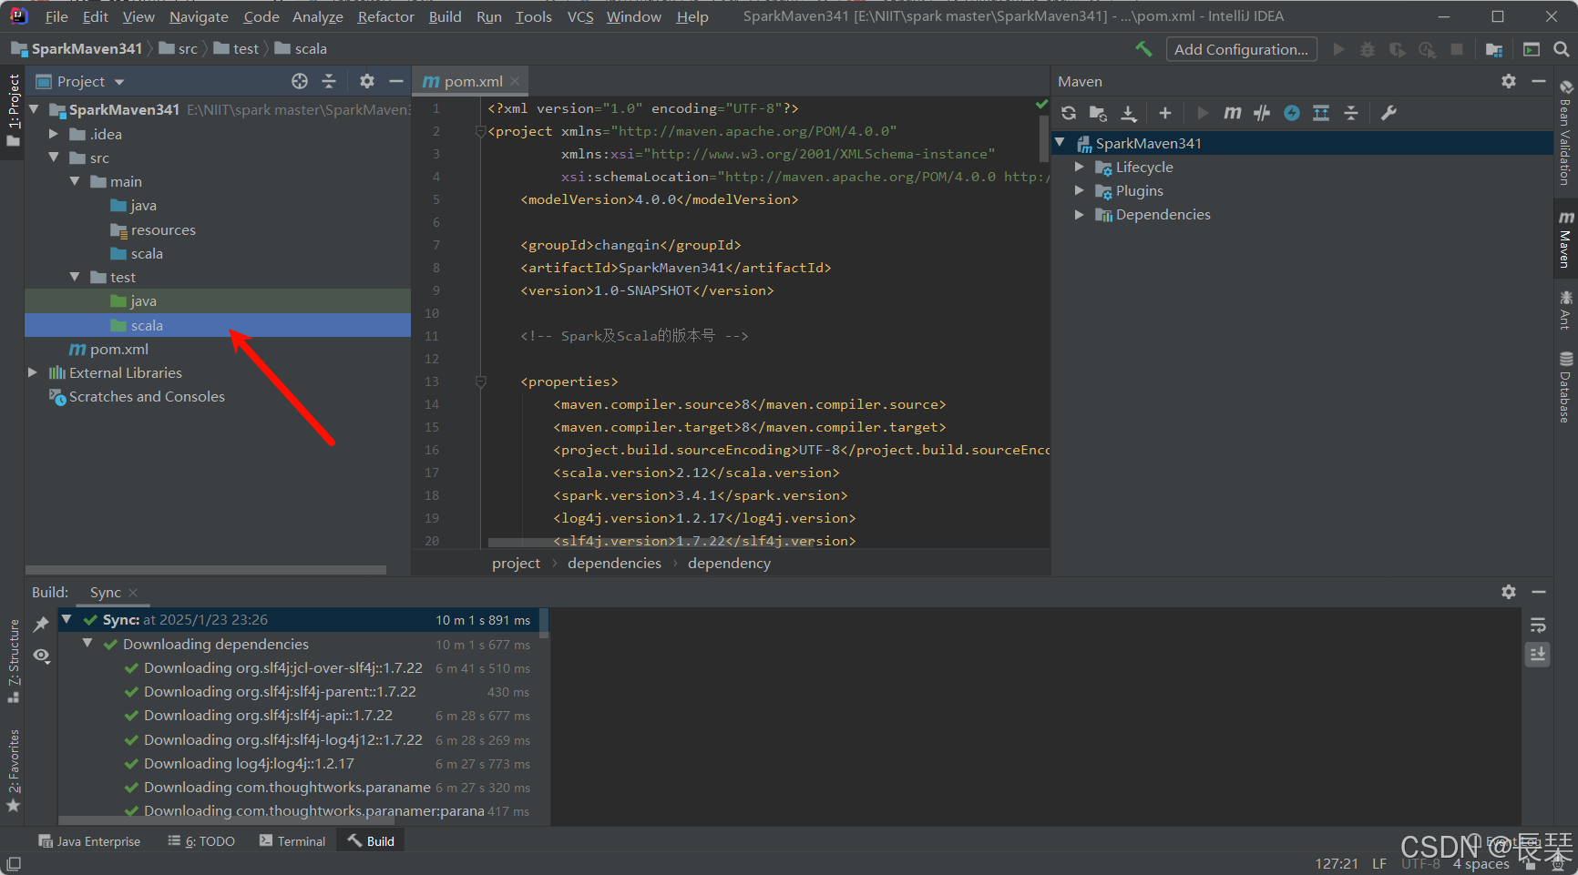This screenshot has height=875, width=1578.
Task: Select pom.xml file in Project tree
Action: click(x=118, y=349)
